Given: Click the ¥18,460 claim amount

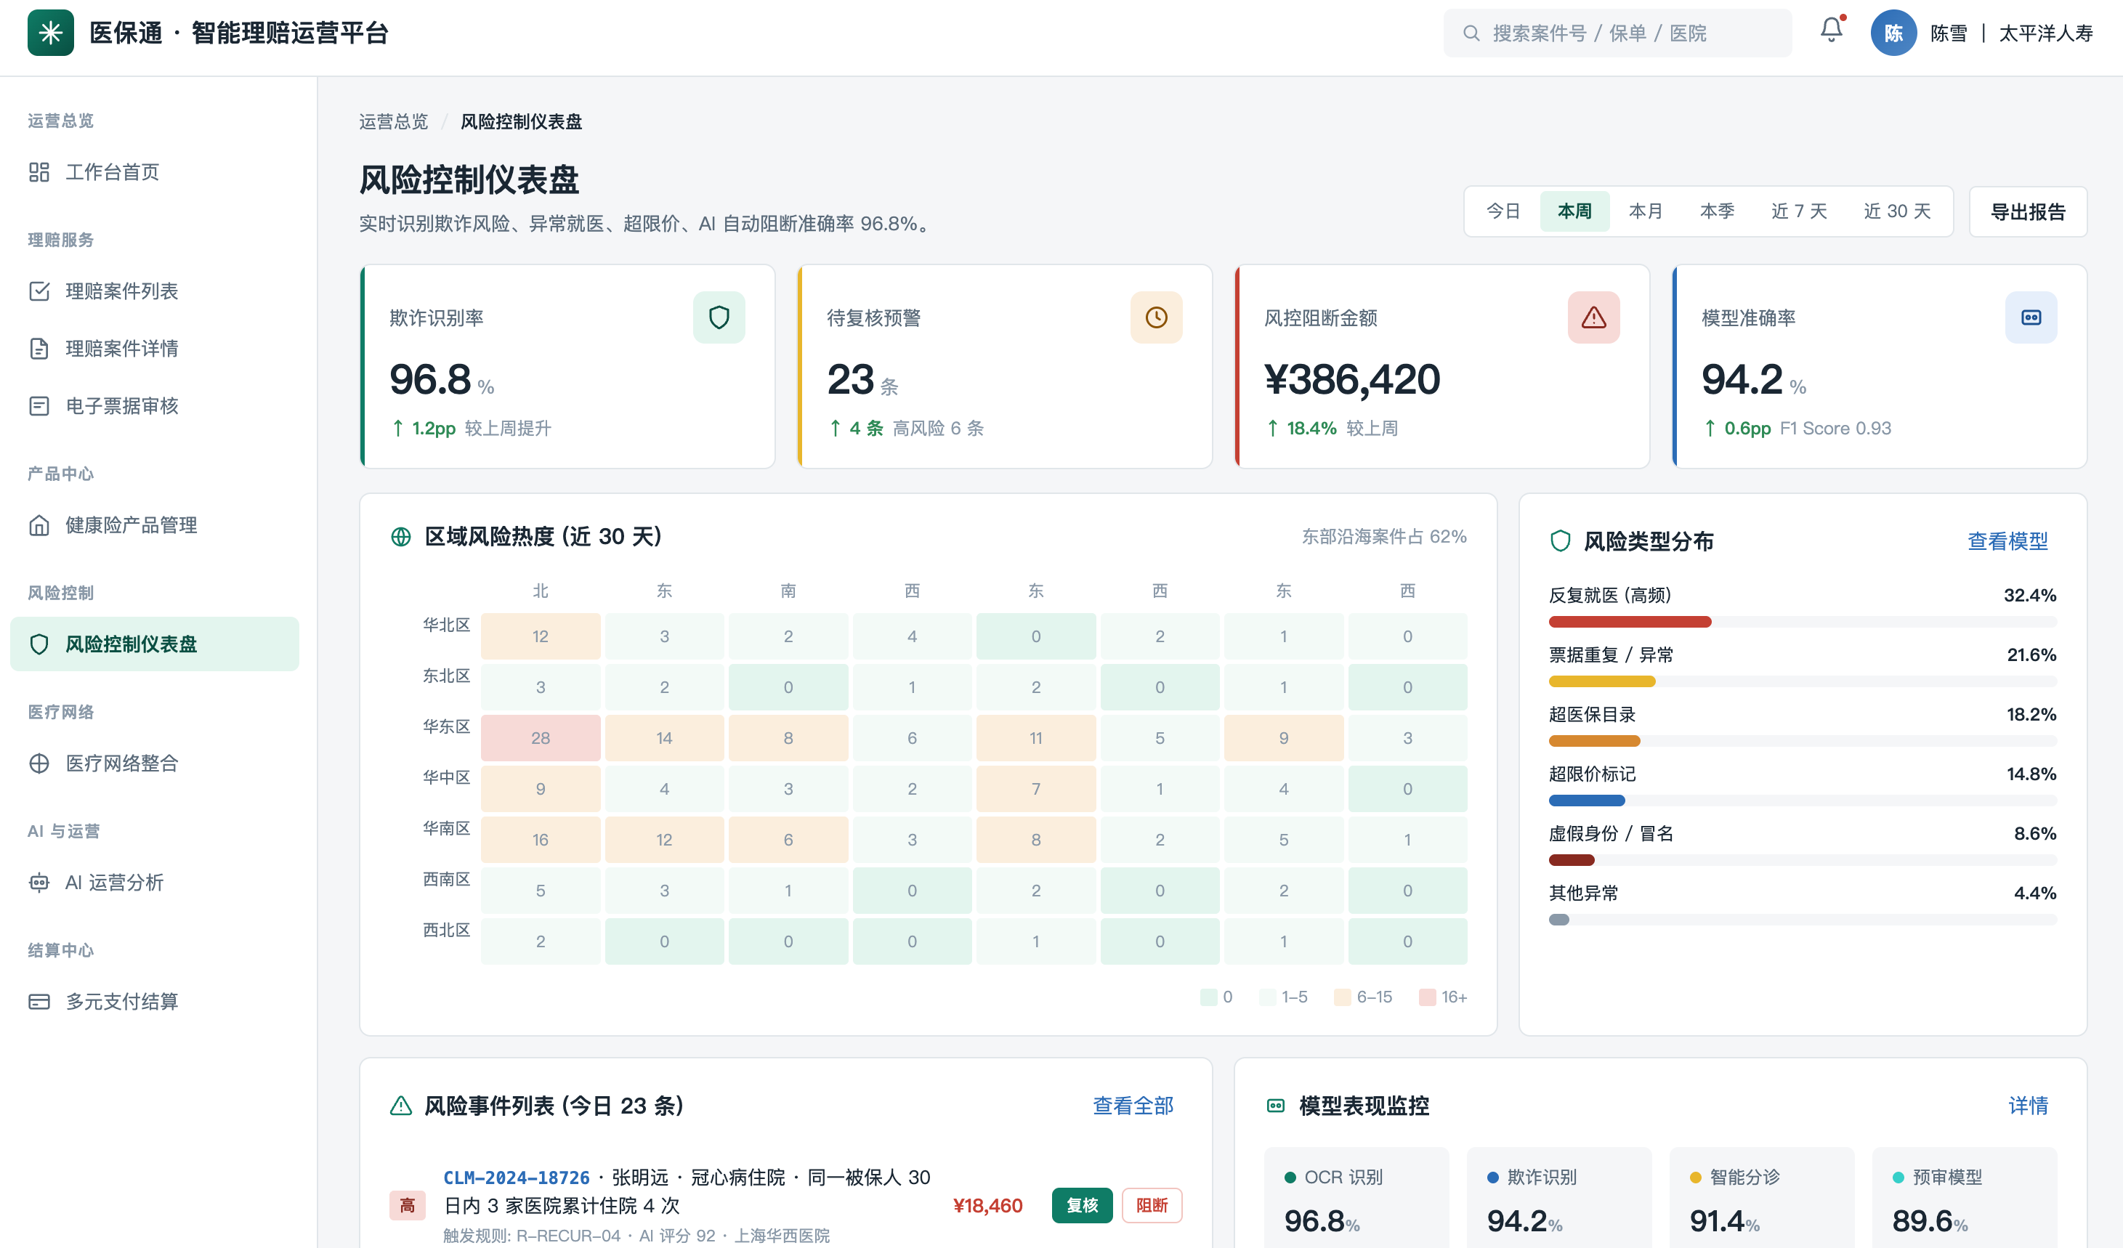Looking at the screenshot, I should [987, 1205].
